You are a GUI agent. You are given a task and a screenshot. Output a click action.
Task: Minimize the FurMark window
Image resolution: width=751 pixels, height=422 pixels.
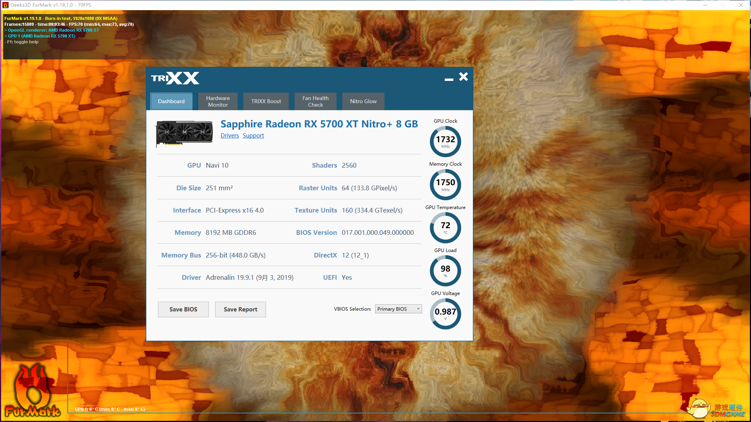point(705,5)
